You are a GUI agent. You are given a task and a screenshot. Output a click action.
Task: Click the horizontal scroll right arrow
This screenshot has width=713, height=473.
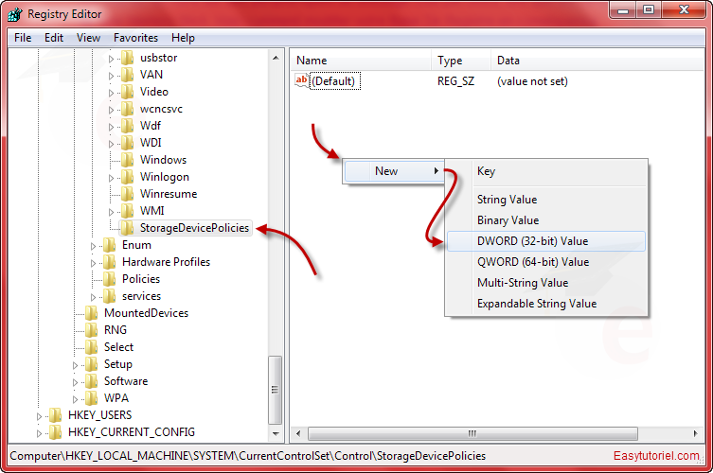point(695,433)
